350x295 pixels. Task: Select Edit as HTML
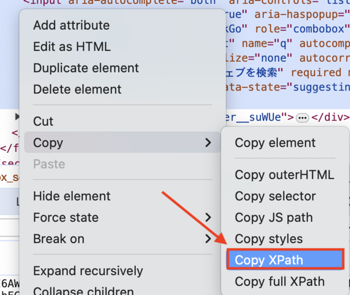click(71, 47)
